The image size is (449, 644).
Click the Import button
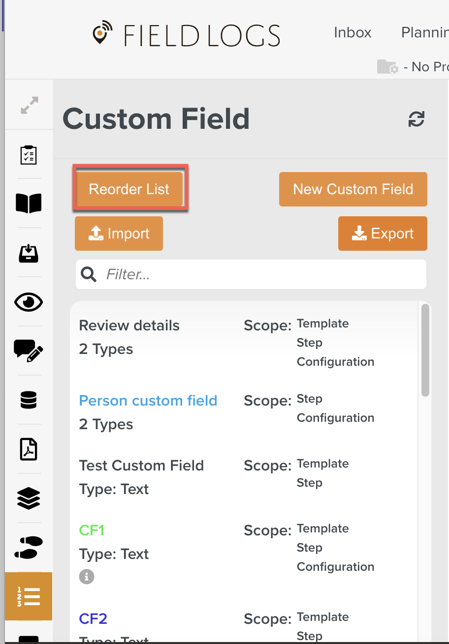[x=119, y=234]
